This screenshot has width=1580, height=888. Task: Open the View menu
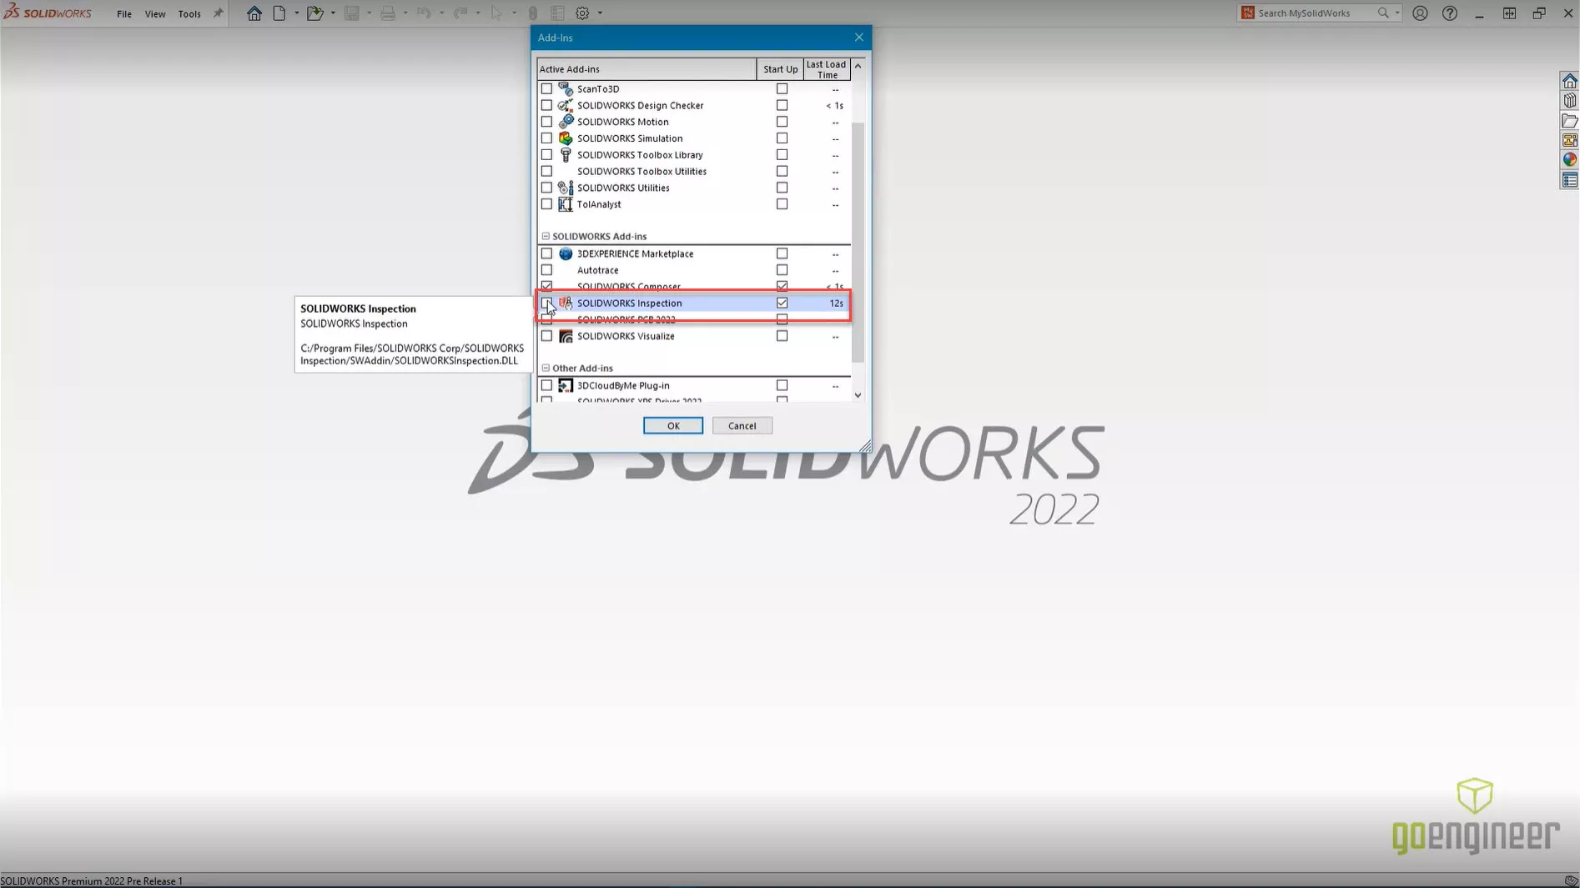pos(155,13)
